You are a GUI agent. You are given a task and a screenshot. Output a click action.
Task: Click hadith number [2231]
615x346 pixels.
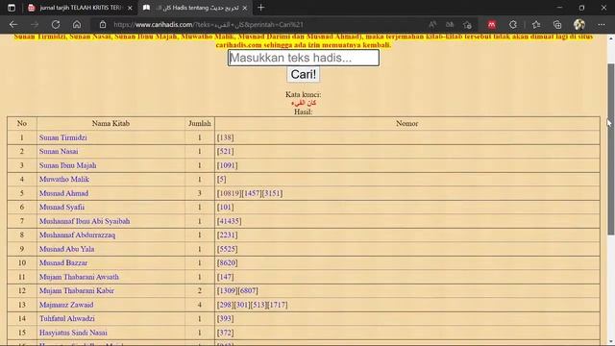tap(227, 235)
